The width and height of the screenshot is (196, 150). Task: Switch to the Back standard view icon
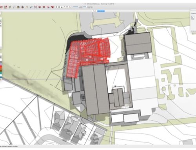point(67,7)
